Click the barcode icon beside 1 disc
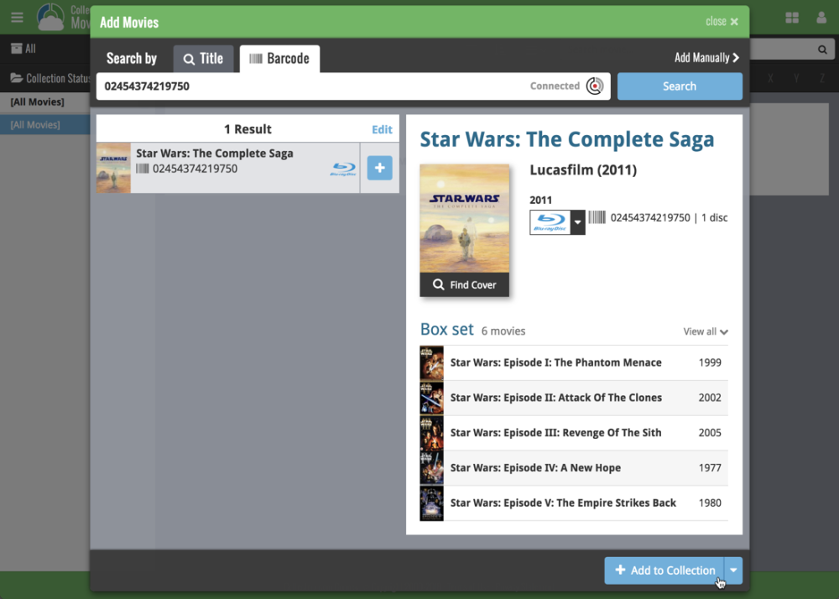Viewport: 839px width, 599px height. pyautogui.click(x=597, y=217)
